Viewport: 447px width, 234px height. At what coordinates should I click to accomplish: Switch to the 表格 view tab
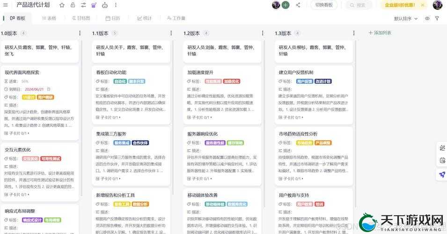coord(49,18)
